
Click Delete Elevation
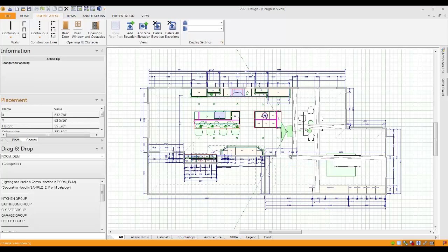pos(157,30)
